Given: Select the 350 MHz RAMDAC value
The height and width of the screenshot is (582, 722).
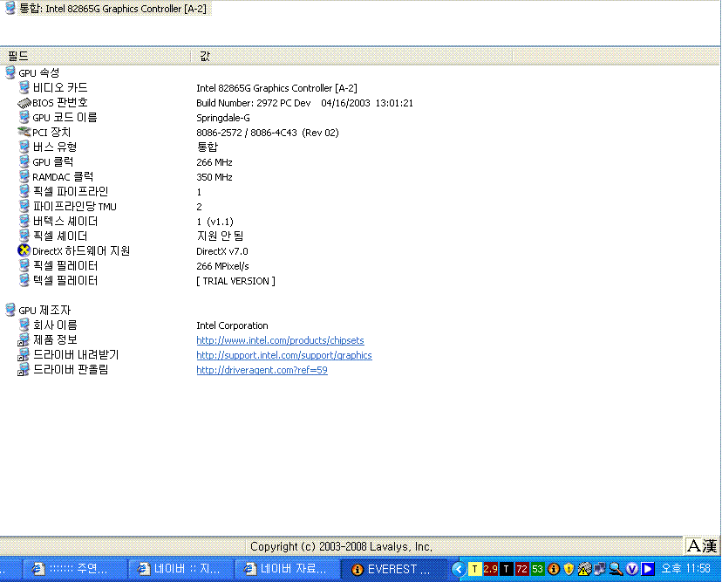Looking at the screenshot, I should pos(215,177).
